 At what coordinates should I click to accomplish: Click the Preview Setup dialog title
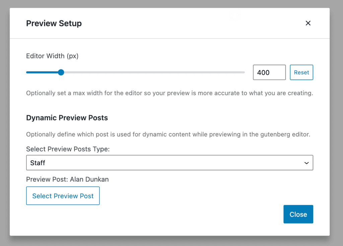[54, 23]
